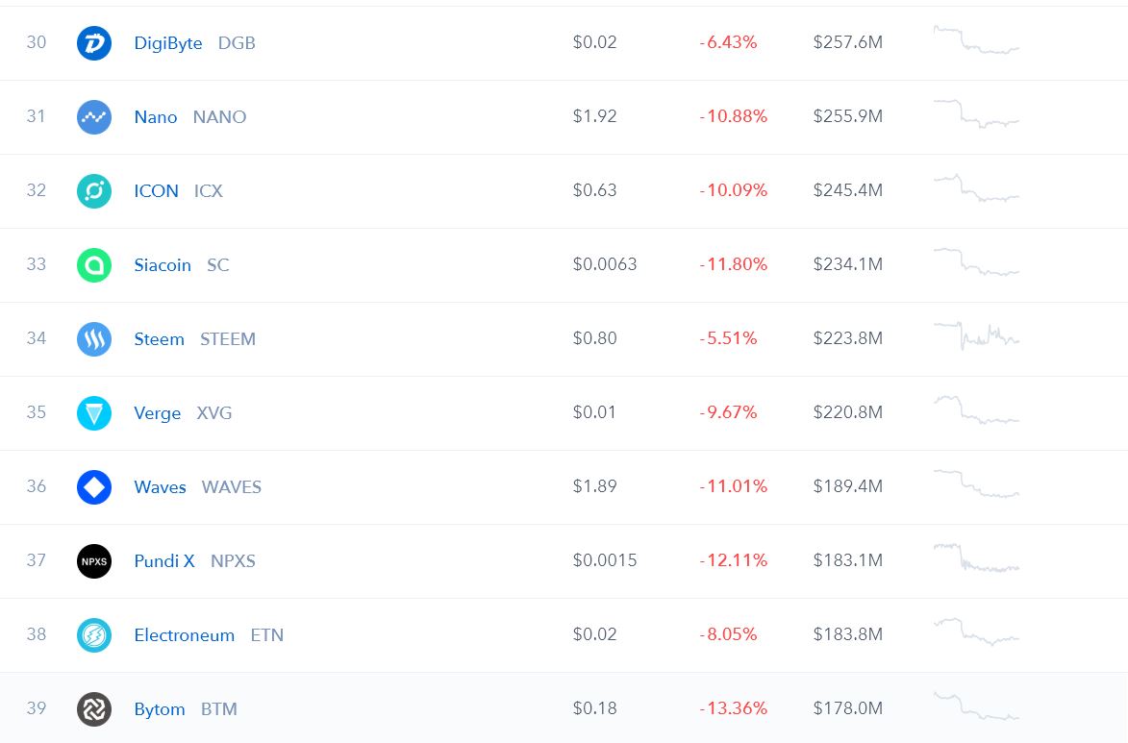Select the Bytom name link
This screenshot has width=1128, height=743.
[159, 709]
